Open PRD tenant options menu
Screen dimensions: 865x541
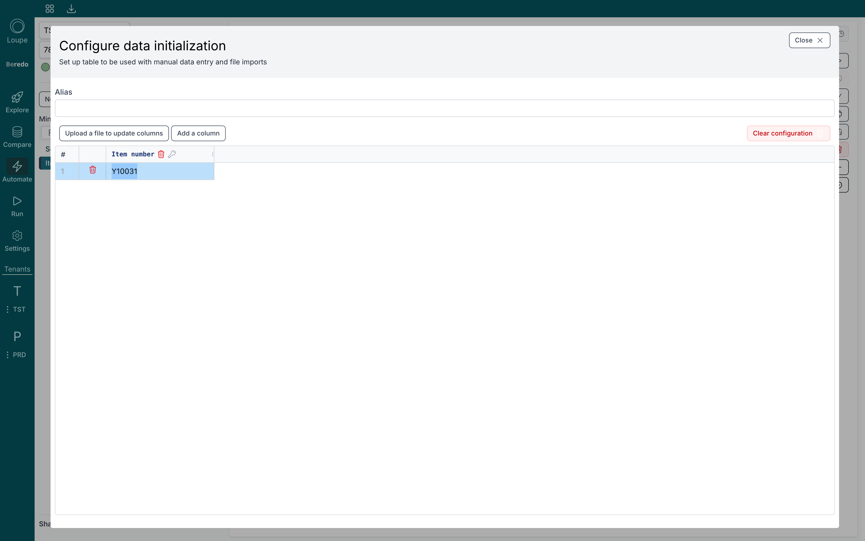pos(8,355)
